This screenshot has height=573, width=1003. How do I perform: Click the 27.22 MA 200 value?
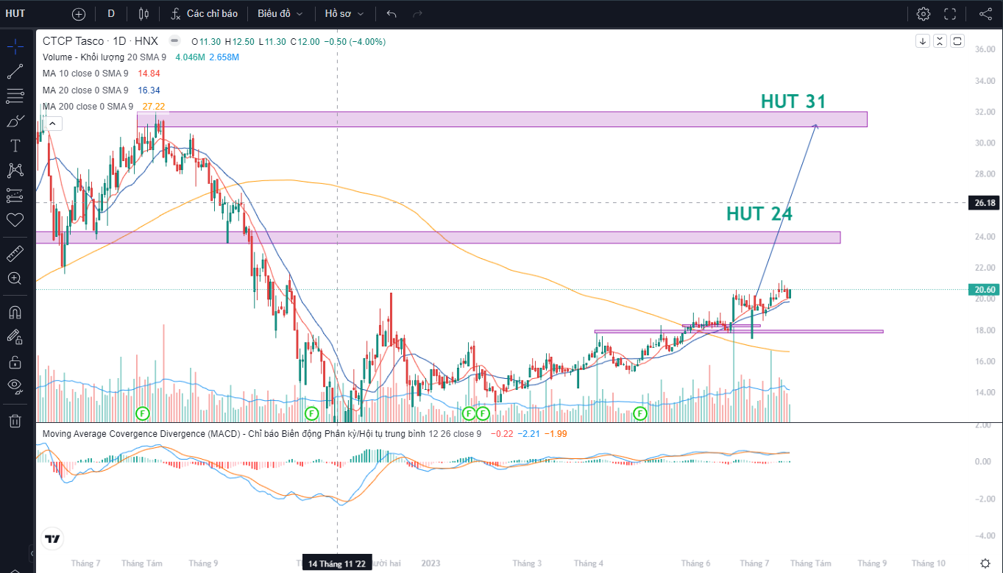point(154,107)
